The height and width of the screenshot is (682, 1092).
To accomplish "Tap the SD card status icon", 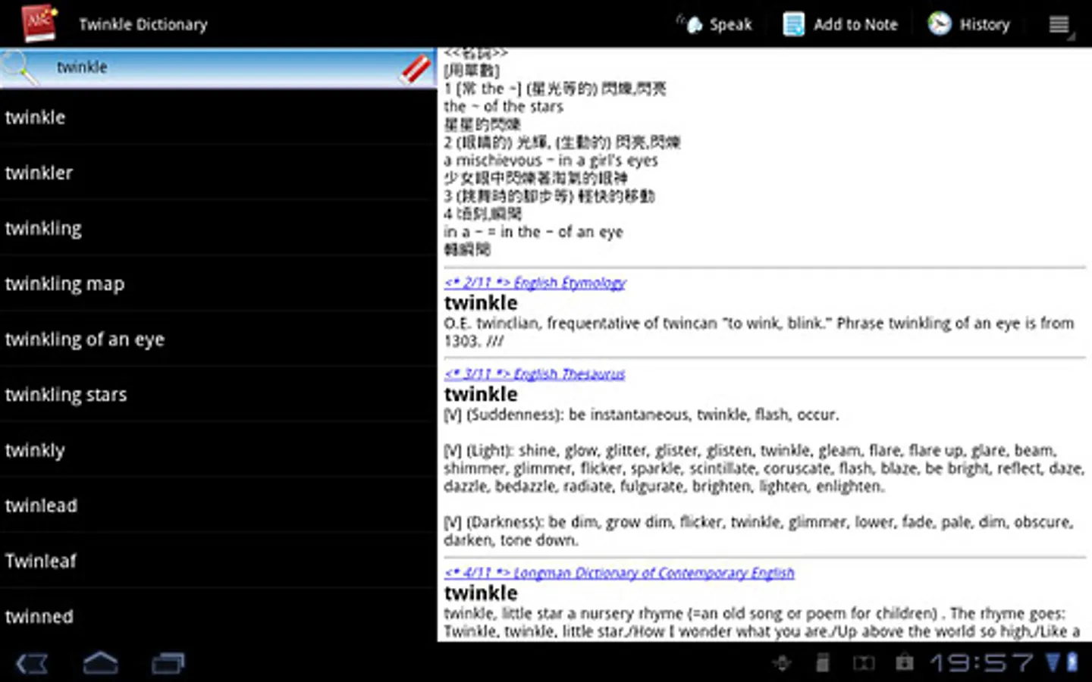I will pyautogui.click(x=822, y=664).
